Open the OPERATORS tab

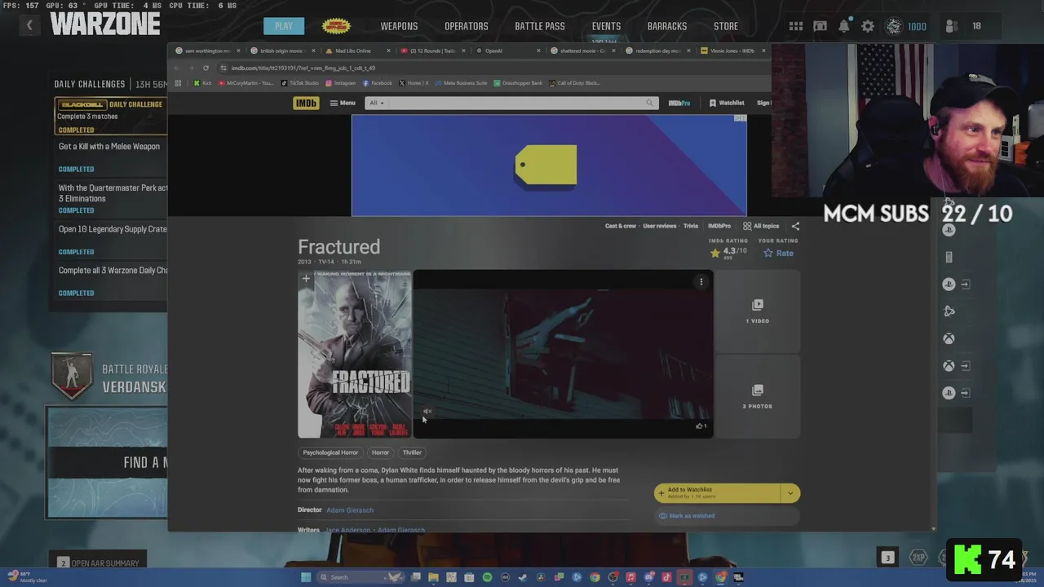pyautogui.click(x=467, y=26)
